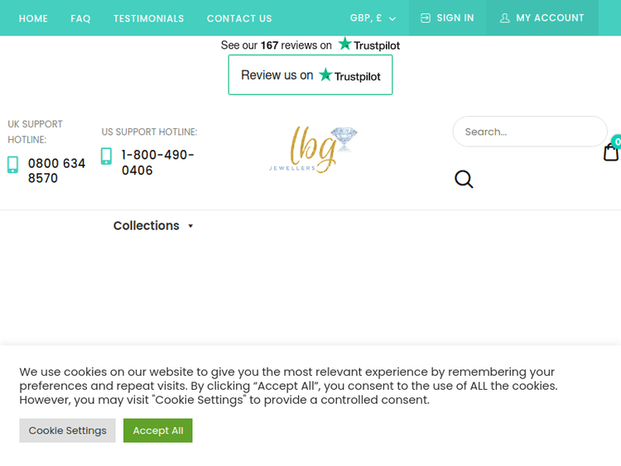Call UK hotline number 0800 634 8570

[x=56, y=171]
